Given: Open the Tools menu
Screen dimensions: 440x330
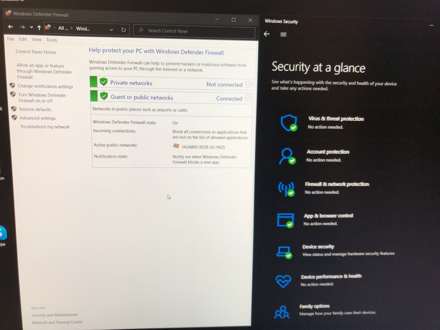Looking at the screenshot, I should 52,40.
